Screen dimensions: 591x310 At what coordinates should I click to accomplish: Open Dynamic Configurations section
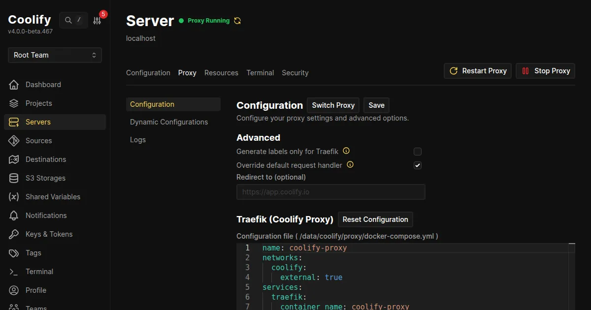(169, 122)
